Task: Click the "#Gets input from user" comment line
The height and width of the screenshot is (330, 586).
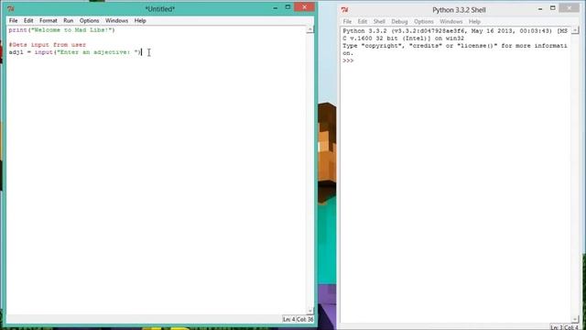Action: (48, 45)
